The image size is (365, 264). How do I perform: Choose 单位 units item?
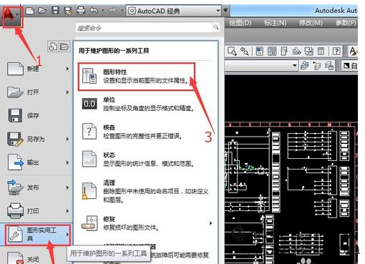pyautogui.click(x=145, y=104)
